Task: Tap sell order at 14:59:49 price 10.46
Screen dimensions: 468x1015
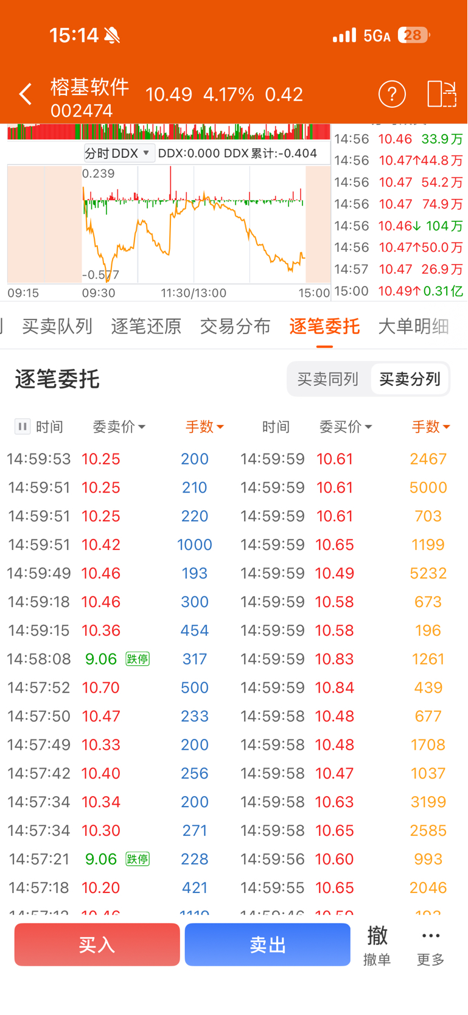Action: pyautogui.click(x=117, y=573)
